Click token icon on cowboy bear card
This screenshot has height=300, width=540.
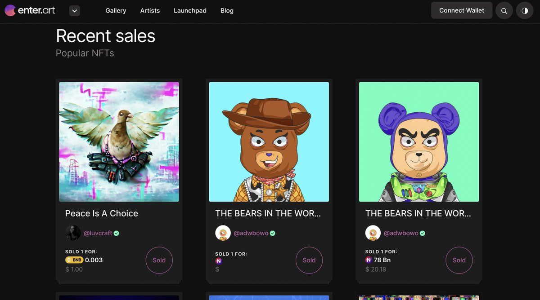219,261
